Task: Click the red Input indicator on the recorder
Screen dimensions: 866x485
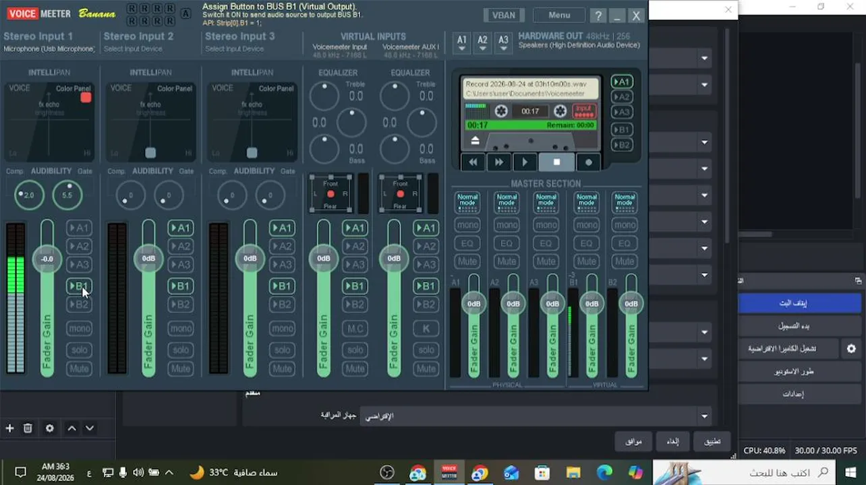Action: pyautogui.click(x=583, y=111)
